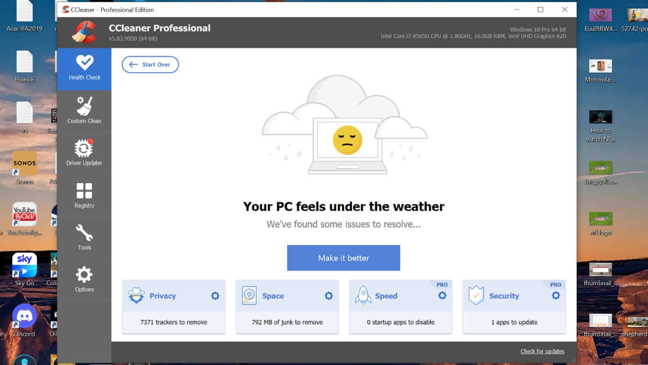This screenshot has height=365, width=648.
Task: Select the Privacy card title
Action: click(163, 296)
